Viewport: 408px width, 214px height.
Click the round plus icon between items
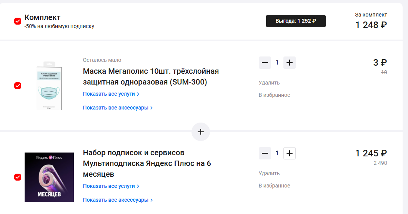[x=201, y=132]
